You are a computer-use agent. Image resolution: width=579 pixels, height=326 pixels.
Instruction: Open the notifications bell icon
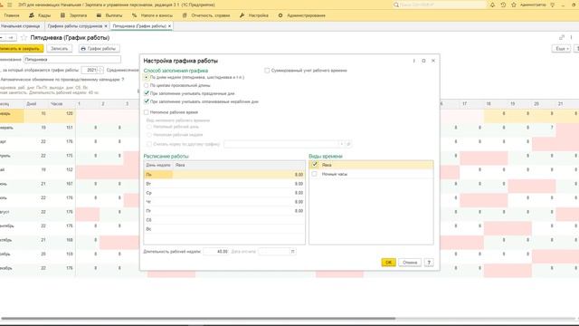(492, 5)
